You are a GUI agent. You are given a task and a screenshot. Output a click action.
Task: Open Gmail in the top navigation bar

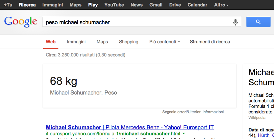[x=156, y=5]
